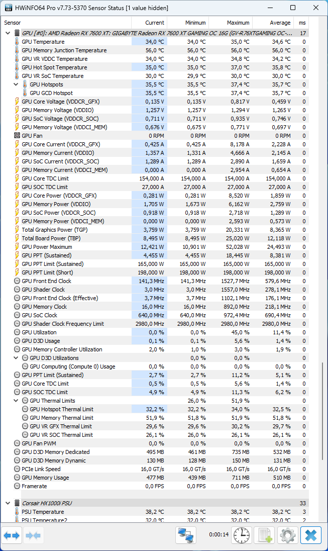Select the GPU Power Maximum row
Image resolution: width=328 pixels, height=551 pixels.
(155, 247)
